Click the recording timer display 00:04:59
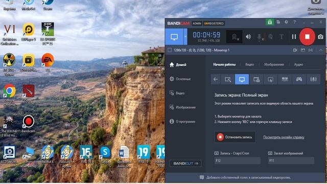 (206, 35)
